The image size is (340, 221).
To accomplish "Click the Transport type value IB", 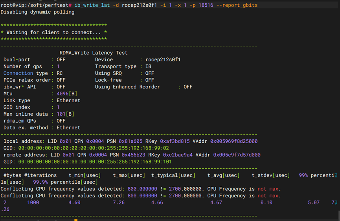I will point(148,66).
